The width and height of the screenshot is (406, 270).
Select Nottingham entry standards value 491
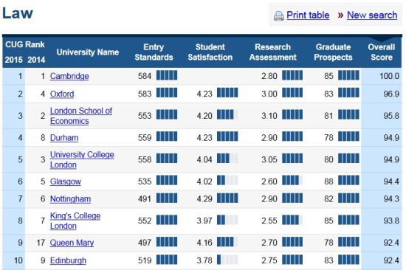pyautogui.click(x=145, y=198)
